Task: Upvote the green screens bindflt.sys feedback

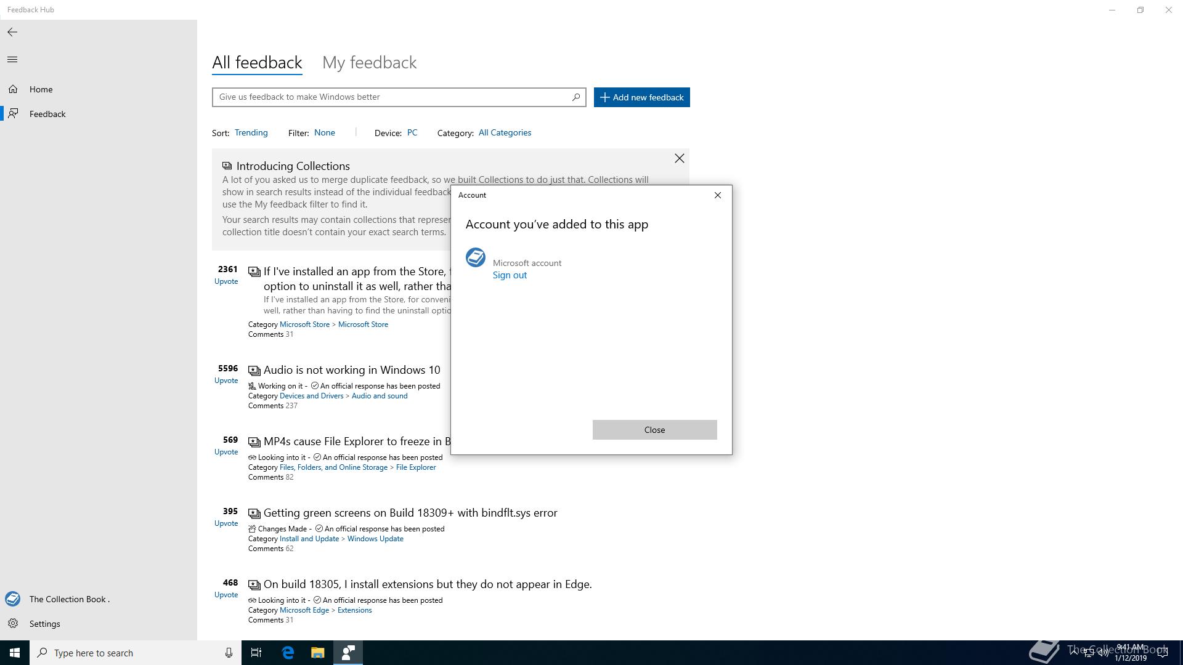Action: 226,523
